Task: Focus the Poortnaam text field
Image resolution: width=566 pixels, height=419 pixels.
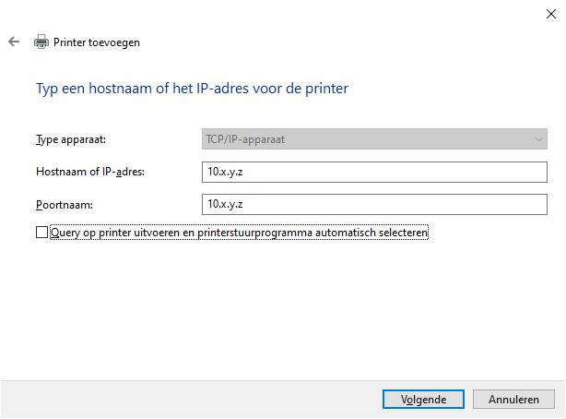Action: 374,204
